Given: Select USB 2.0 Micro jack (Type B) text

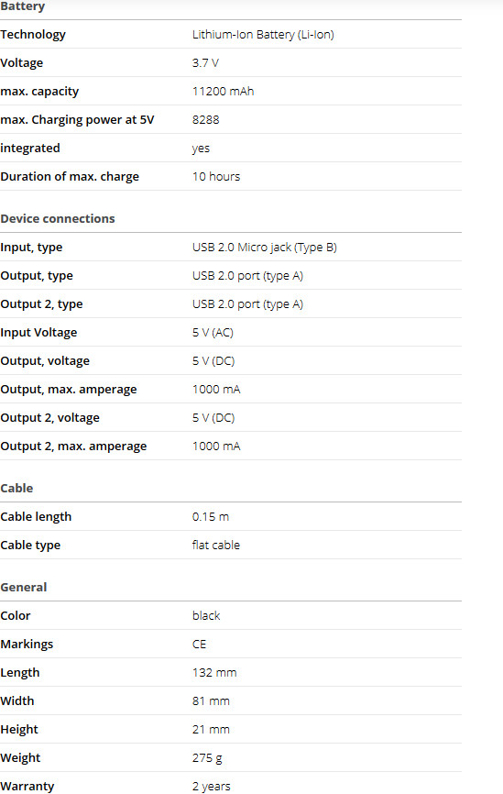Looking at the screenshot, I should coord(265,248).
